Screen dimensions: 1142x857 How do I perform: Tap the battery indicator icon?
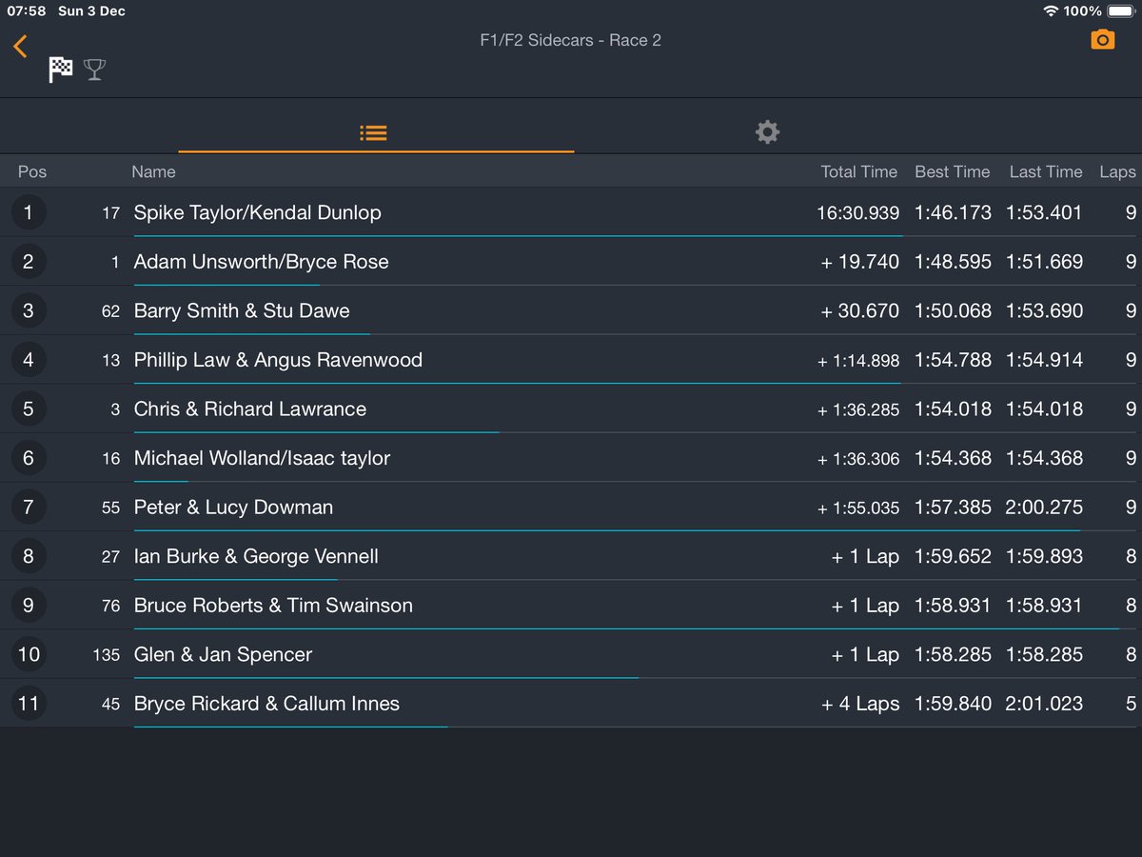1121,11
